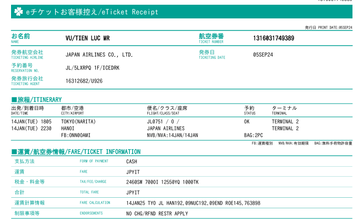Click arrival city HANOI
Viewport: 363px width, 223px height.
68,128
